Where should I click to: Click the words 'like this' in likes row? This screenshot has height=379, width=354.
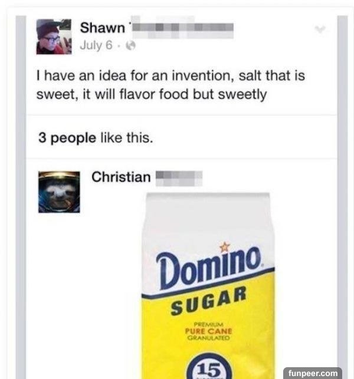126,138
